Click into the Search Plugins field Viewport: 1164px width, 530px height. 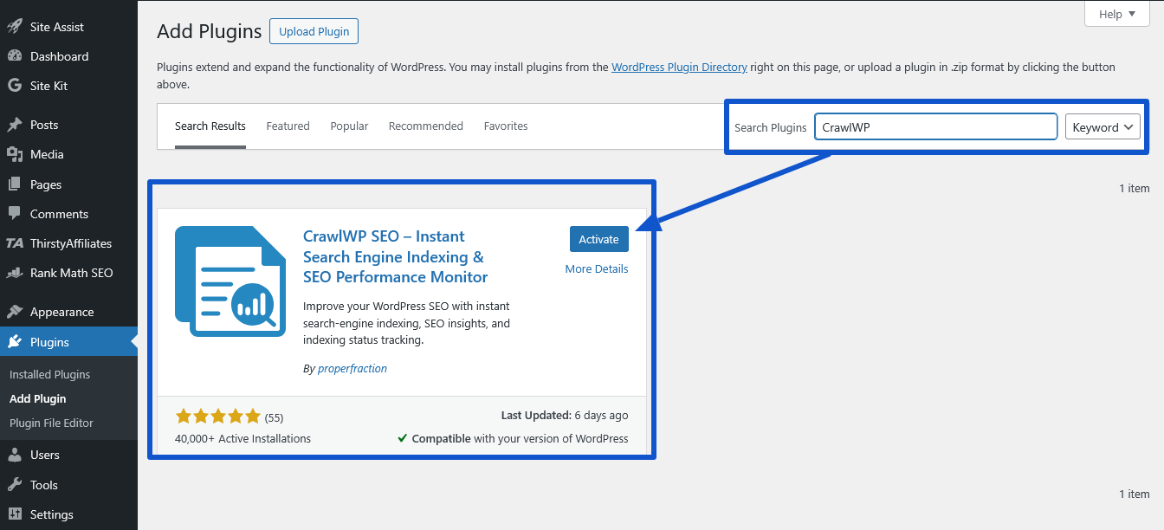click(935, 127)
